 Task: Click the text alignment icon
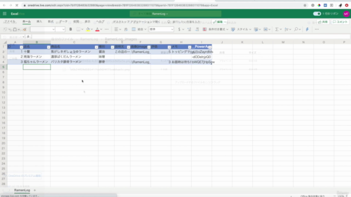tap(116, 29)
